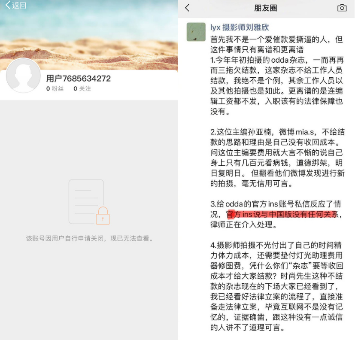Tap the locked document icon
Screen dimensions: 355x340
[89, 202]
